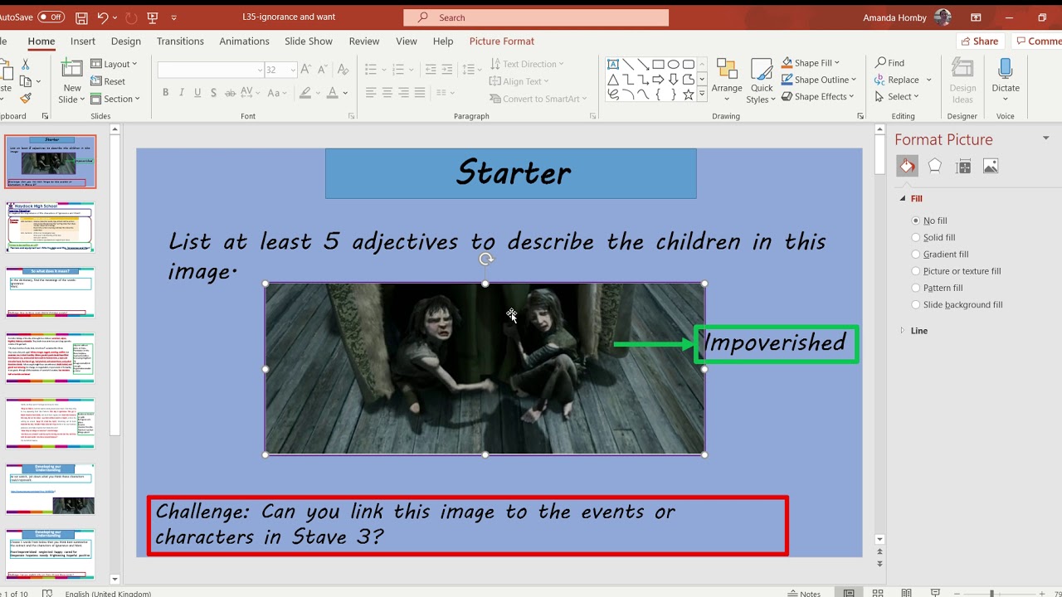Viewport: 1062px width, 597px height.
Task: Select the Pattern fill radio button
Action: pos(916,288)
